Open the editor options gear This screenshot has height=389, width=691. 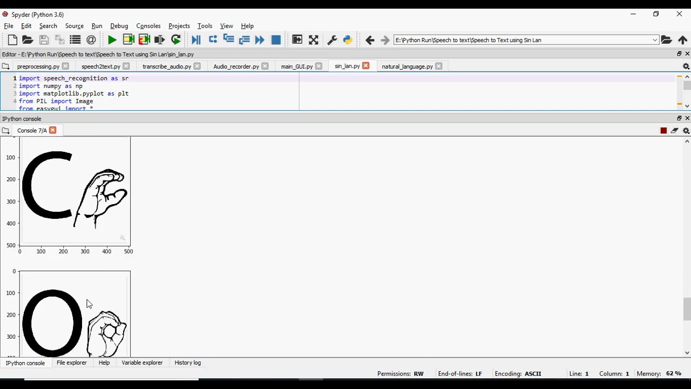[686, 66]
